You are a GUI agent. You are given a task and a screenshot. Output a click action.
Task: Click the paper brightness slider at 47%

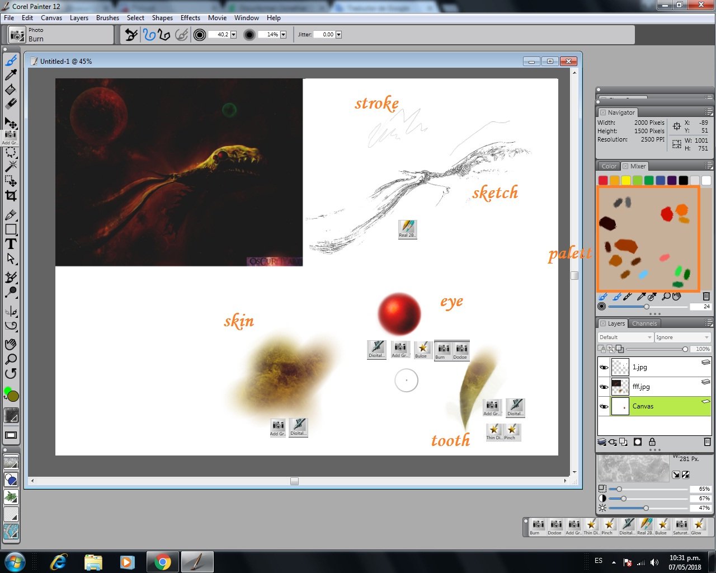point(648,508)
